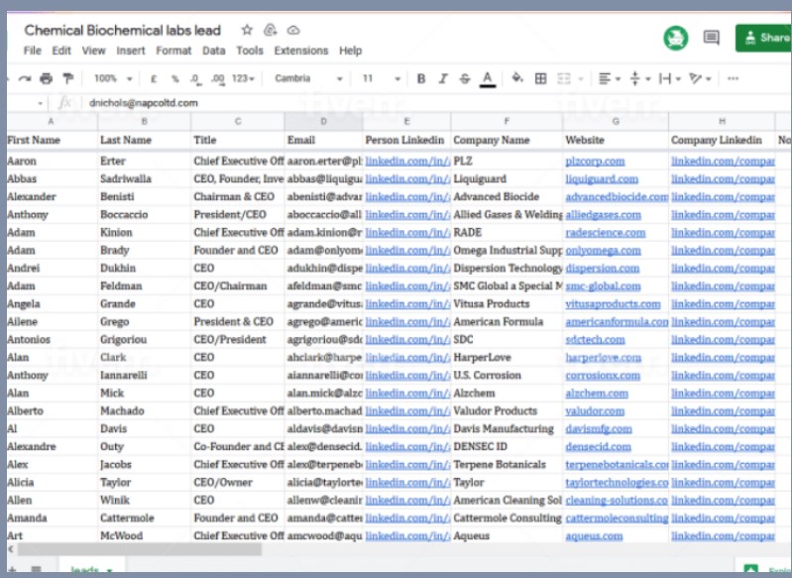The width and height of the screenshot is (792, 578).
Task: Increase decimal places button
Action: (x=218, y=79)
